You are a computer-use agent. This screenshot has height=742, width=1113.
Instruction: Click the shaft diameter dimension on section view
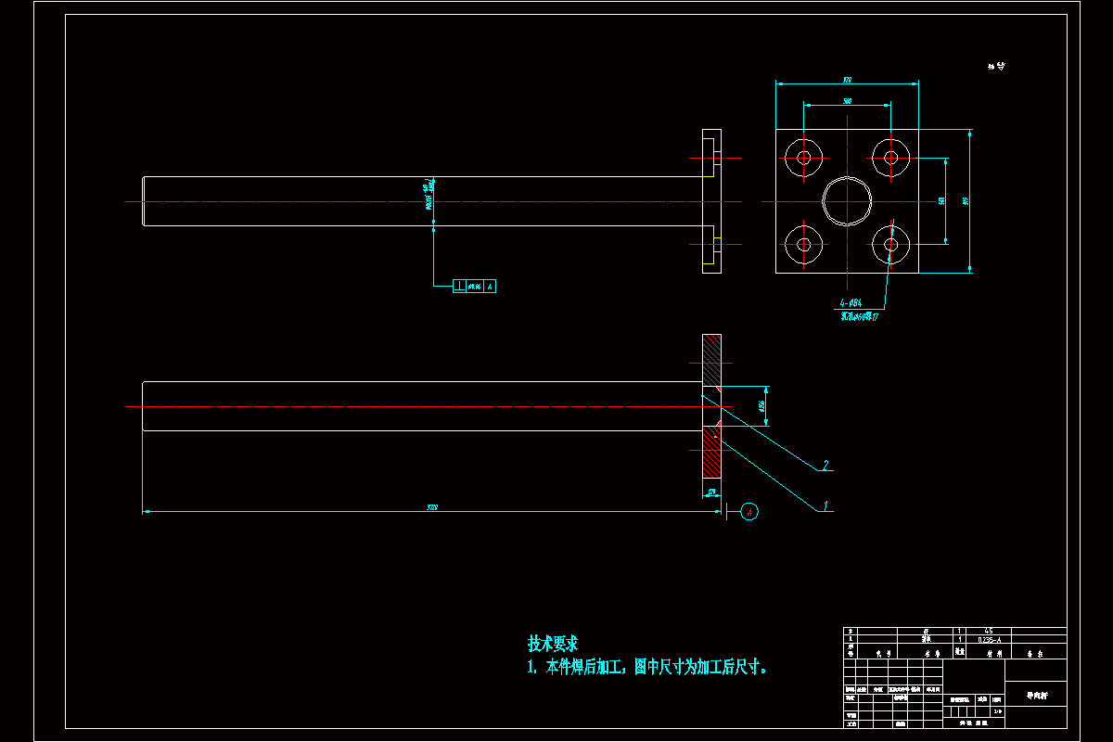click(x=761, y=405)
